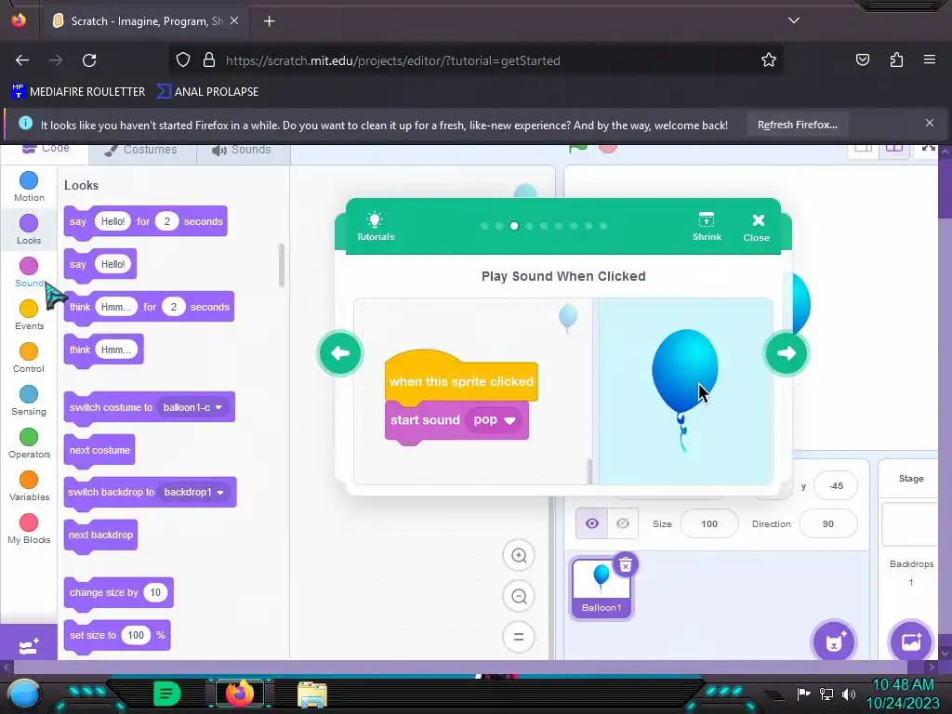Open the Variables block category
Viewport: 952px width, 714px height.
[x=29, y=485]
